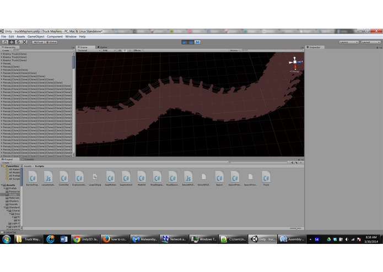Select FenceL(Clone) in Hierarchy
This screenshot has width=383, height=272.
(11, 67)
